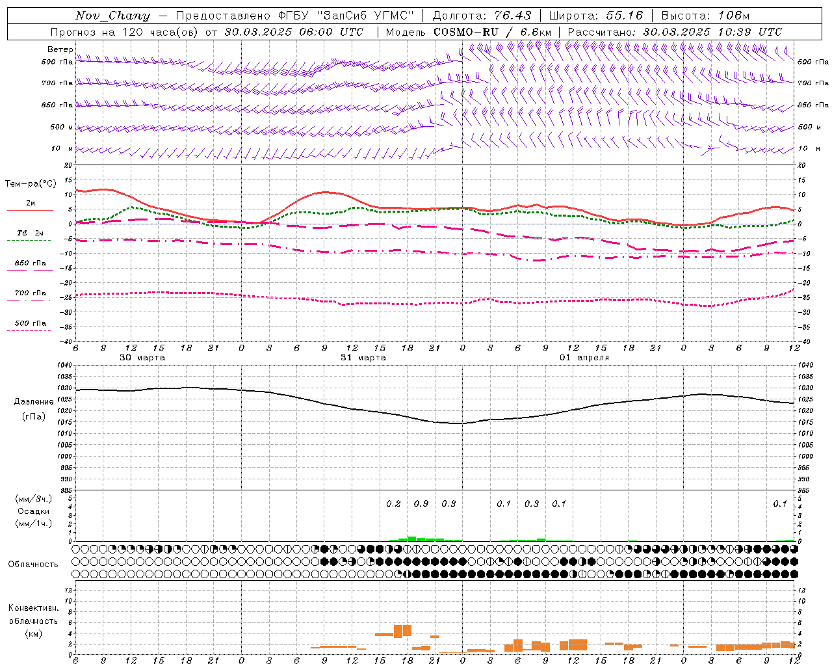Click 'Рассчитано: 30.03.2025 10:39 UTC' timestamp
The width and height of the screenshot is (832, 666).
[675, 32]
